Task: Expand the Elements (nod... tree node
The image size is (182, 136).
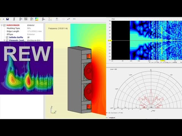Action: [5, 40]
